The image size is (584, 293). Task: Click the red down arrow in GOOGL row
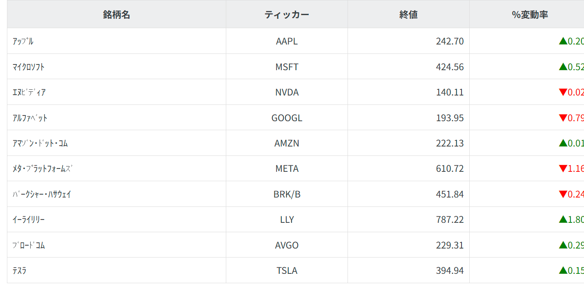[563, 118]
